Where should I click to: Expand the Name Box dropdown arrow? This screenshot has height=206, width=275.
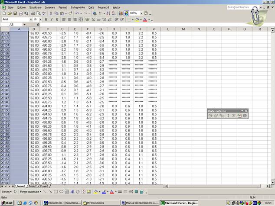coord(28,25)
